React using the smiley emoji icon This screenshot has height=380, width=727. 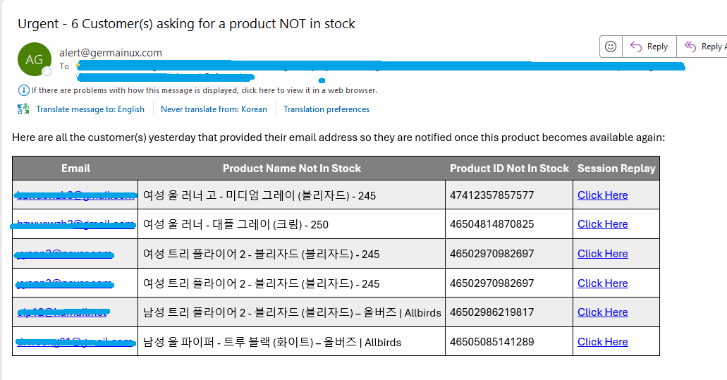[x=611, y=47]
